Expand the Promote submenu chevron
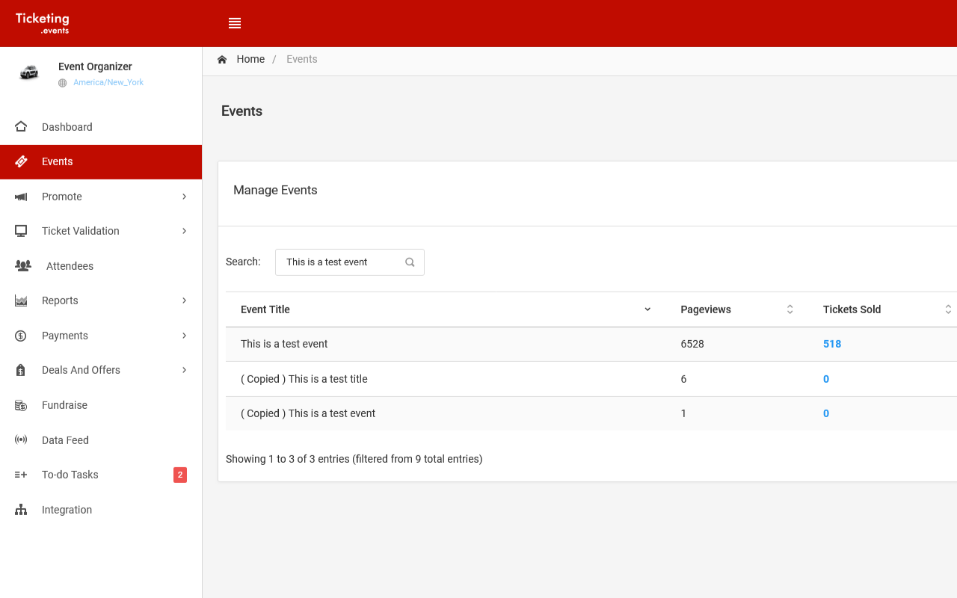Image resolution: width=957 pixels, height=598 pixels. click(x=184, y=197)
